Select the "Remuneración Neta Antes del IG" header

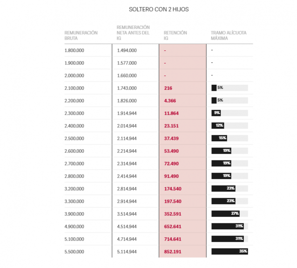tap(133, 33)
